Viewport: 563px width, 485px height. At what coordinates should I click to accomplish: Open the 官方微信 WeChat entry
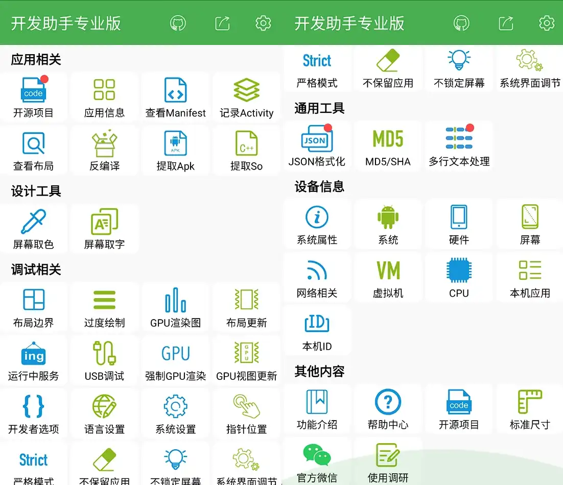(317, 463)
